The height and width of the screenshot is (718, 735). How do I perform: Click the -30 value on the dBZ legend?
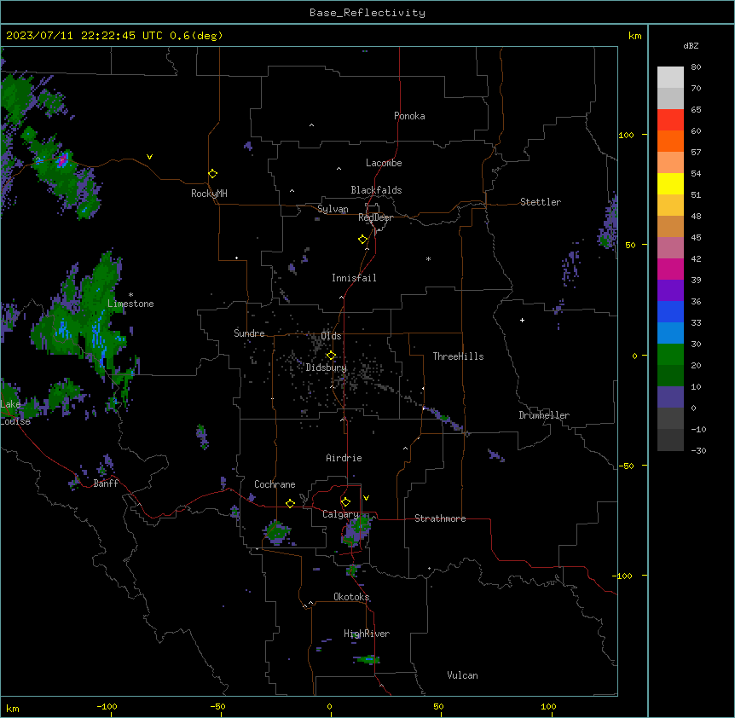[x=698, y=450]
